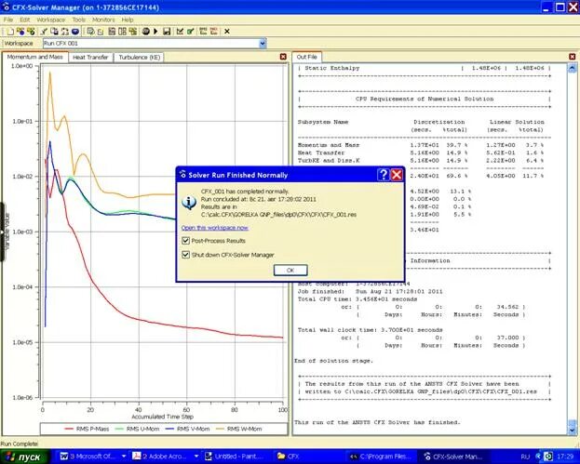This screenshot has height=464, width=580.
Task: Click the help question mark in the dialog
Action: [x=384, y=175]
